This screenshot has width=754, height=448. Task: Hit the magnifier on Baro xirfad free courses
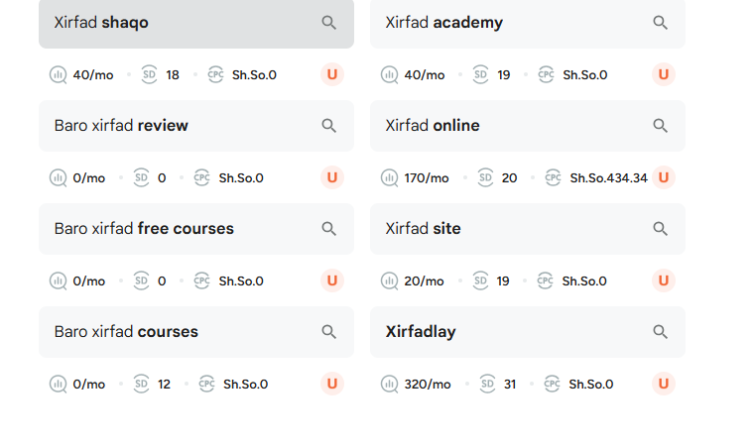click(329, 229)
